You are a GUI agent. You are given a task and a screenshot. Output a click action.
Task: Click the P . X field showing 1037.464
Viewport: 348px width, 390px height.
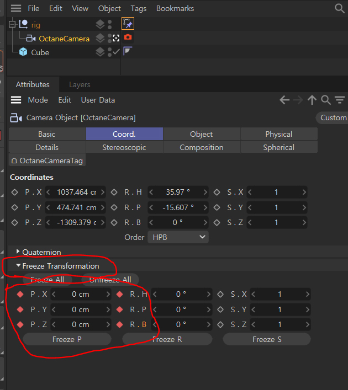tap(76, 192)
